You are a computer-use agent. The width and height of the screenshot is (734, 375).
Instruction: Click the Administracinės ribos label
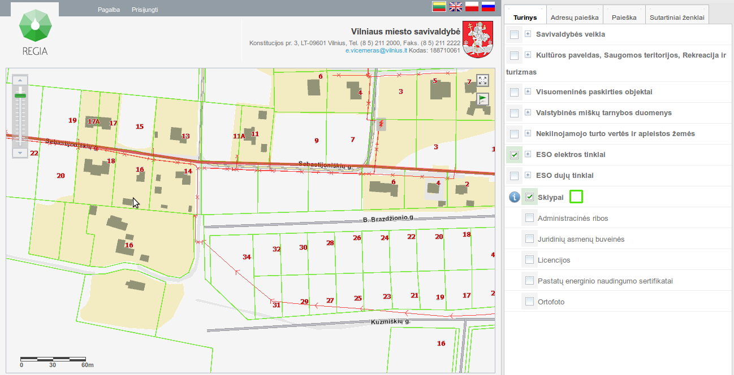[573, 219]
